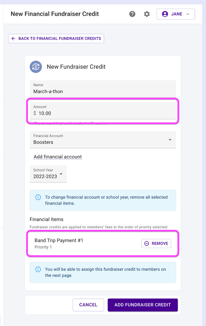Follow the Add financial account link
This screenshot has width=206, height=326.
(x=58, y=157)
